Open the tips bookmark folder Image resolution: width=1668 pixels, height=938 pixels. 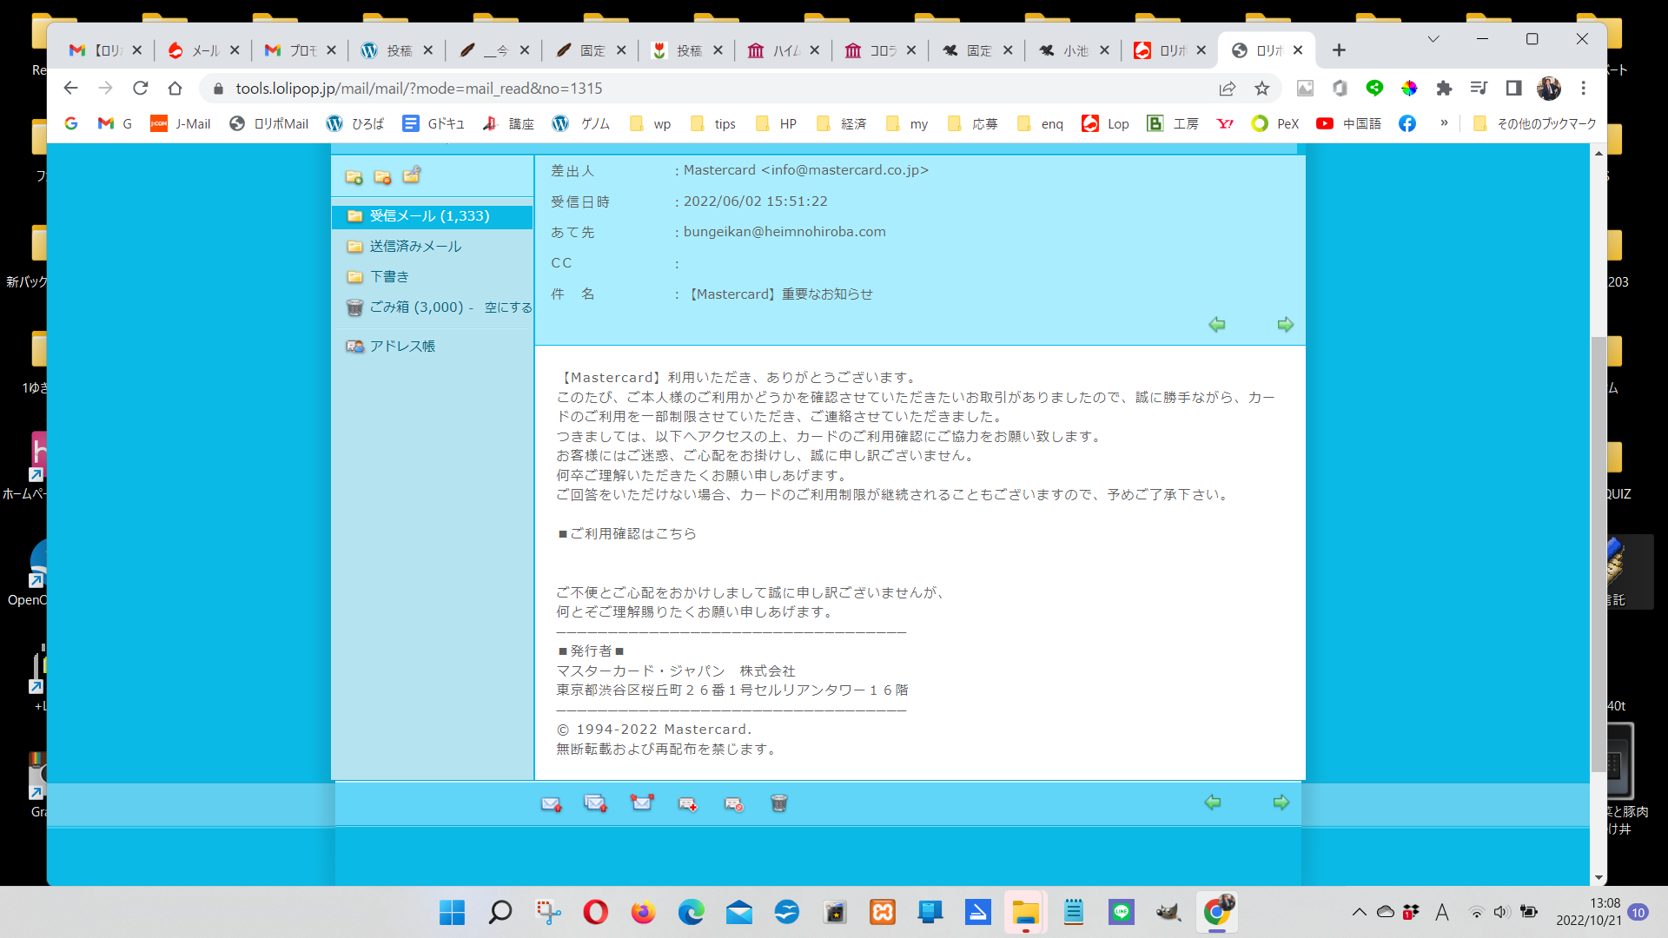pyautogui.click(x=713, y=124)
